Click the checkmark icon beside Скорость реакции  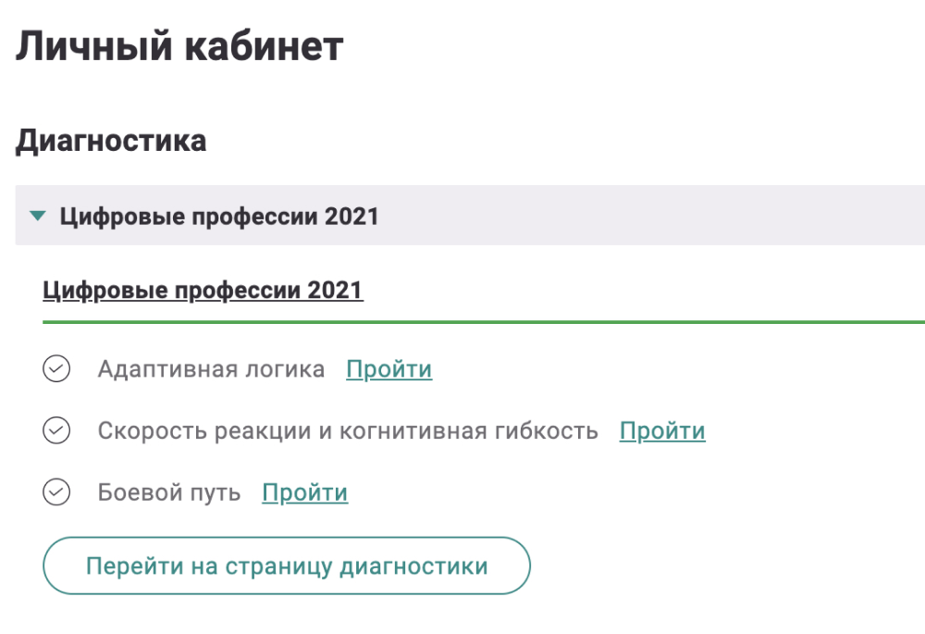click(x=56, y=430)
